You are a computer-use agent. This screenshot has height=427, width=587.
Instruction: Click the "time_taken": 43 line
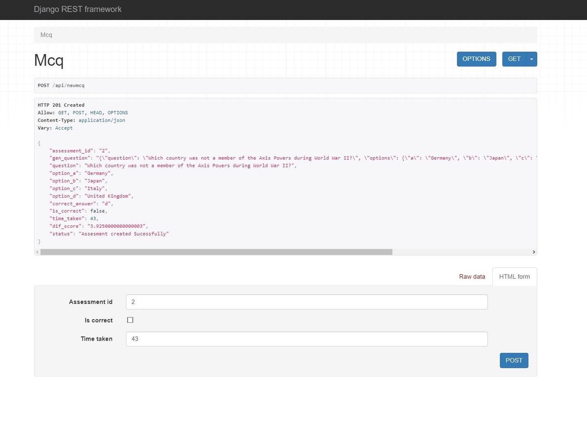click(74, 219)
